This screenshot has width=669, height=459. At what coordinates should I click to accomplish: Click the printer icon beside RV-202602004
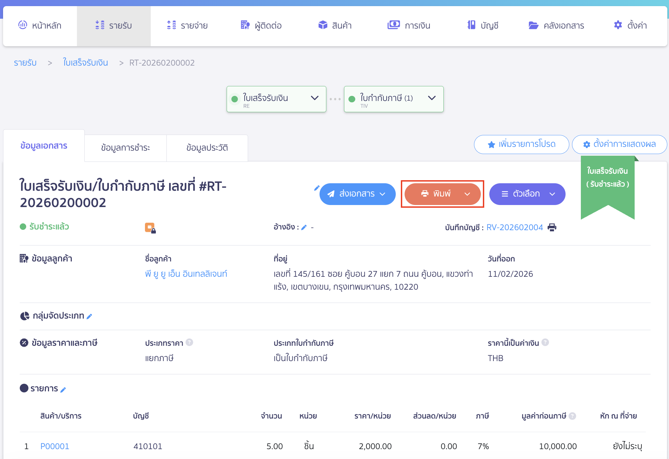click(x=552, y=227)
